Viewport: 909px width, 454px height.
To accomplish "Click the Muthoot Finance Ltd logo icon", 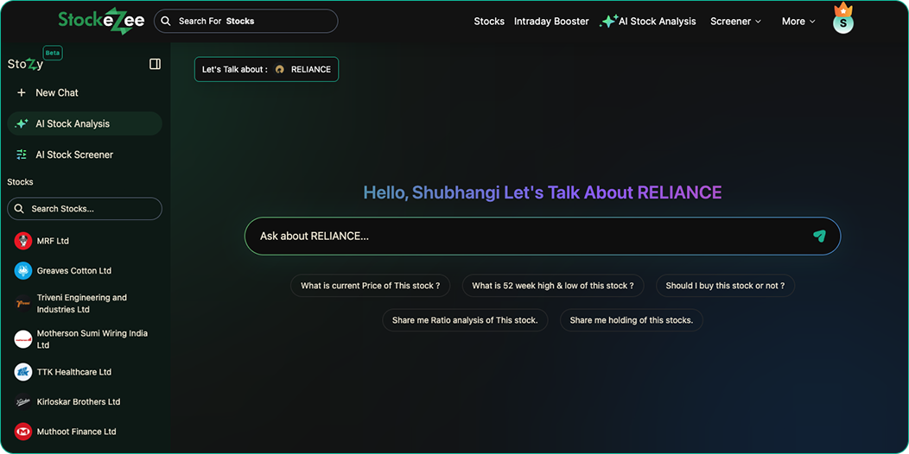I will (x=23, y=432).
